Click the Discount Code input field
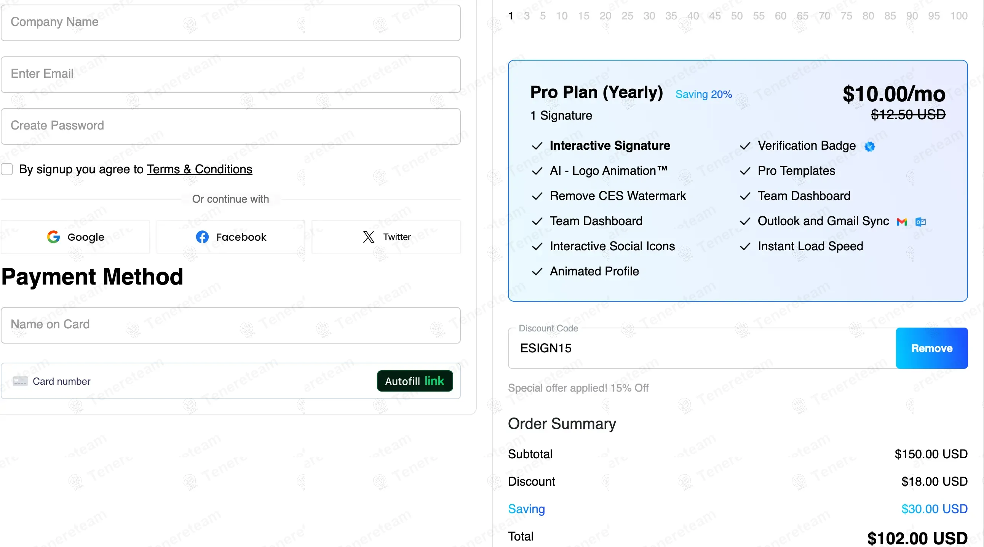Viewport: 984px width, 547px height. click(701, 349)
